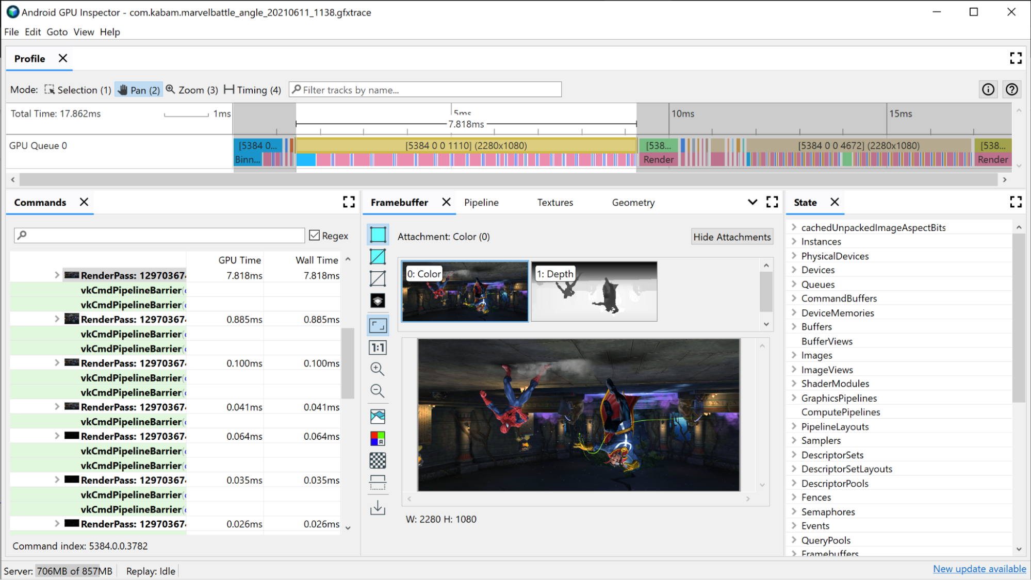Click the zoom-out icon in Framebuffer panel
The height and width of the screenshot is (580, 1031).
[x=378, y=391]
